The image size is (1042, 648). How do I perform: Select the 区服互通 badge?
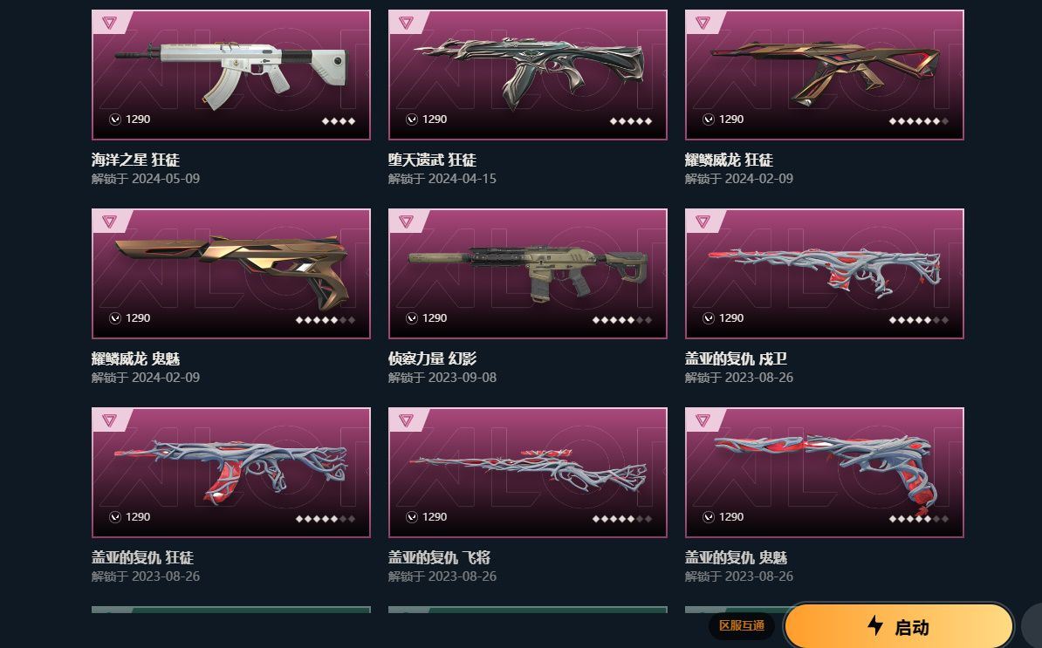pyautogui.click(x=742, y=625)
